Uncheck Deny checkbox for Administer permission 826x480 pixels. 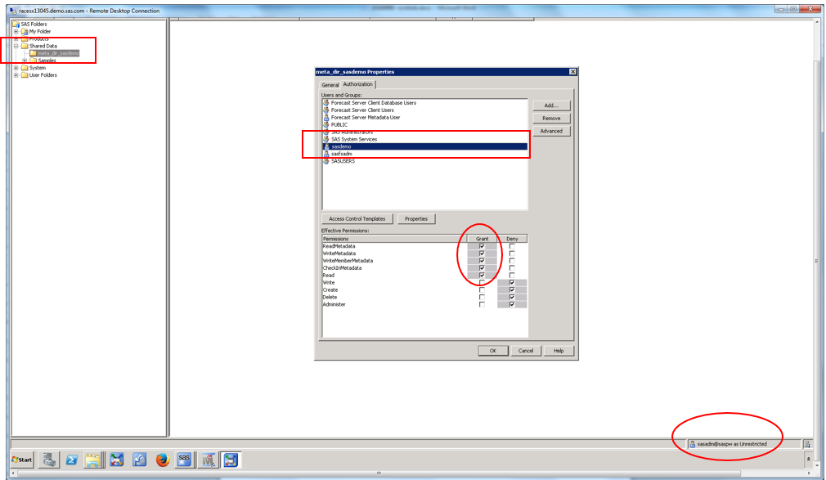pos(511,304)
